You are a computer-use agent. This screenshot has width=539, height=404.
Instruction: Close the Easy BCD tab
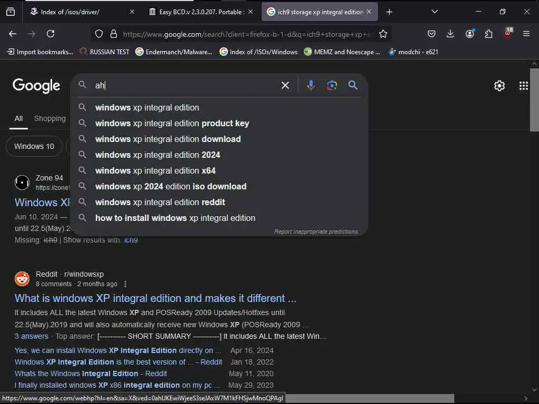click(251, 12)
